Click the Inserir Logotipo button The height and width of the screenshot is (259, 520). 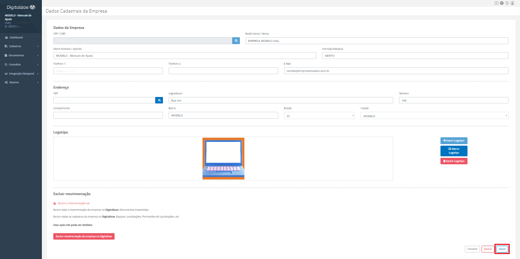point(454,141)
